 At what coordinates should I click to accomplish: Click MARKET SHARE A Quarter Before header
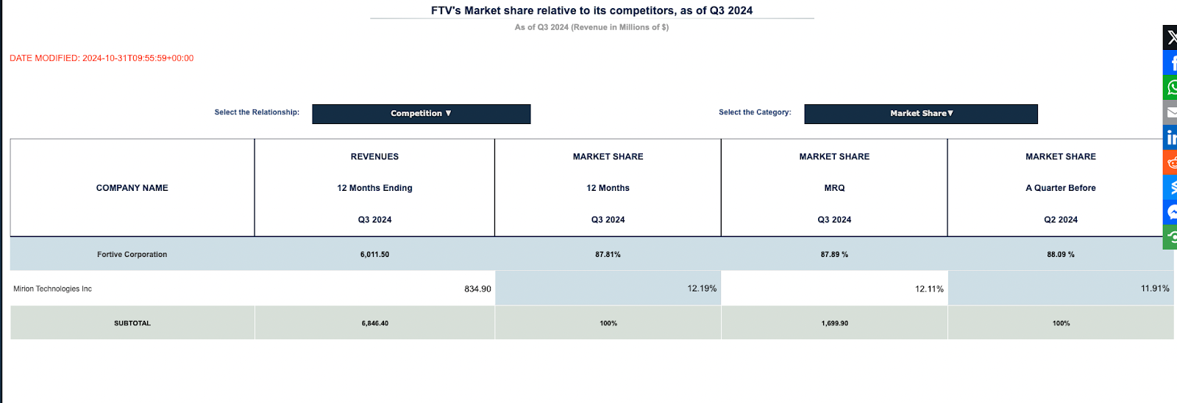(x=1060, y=188)
